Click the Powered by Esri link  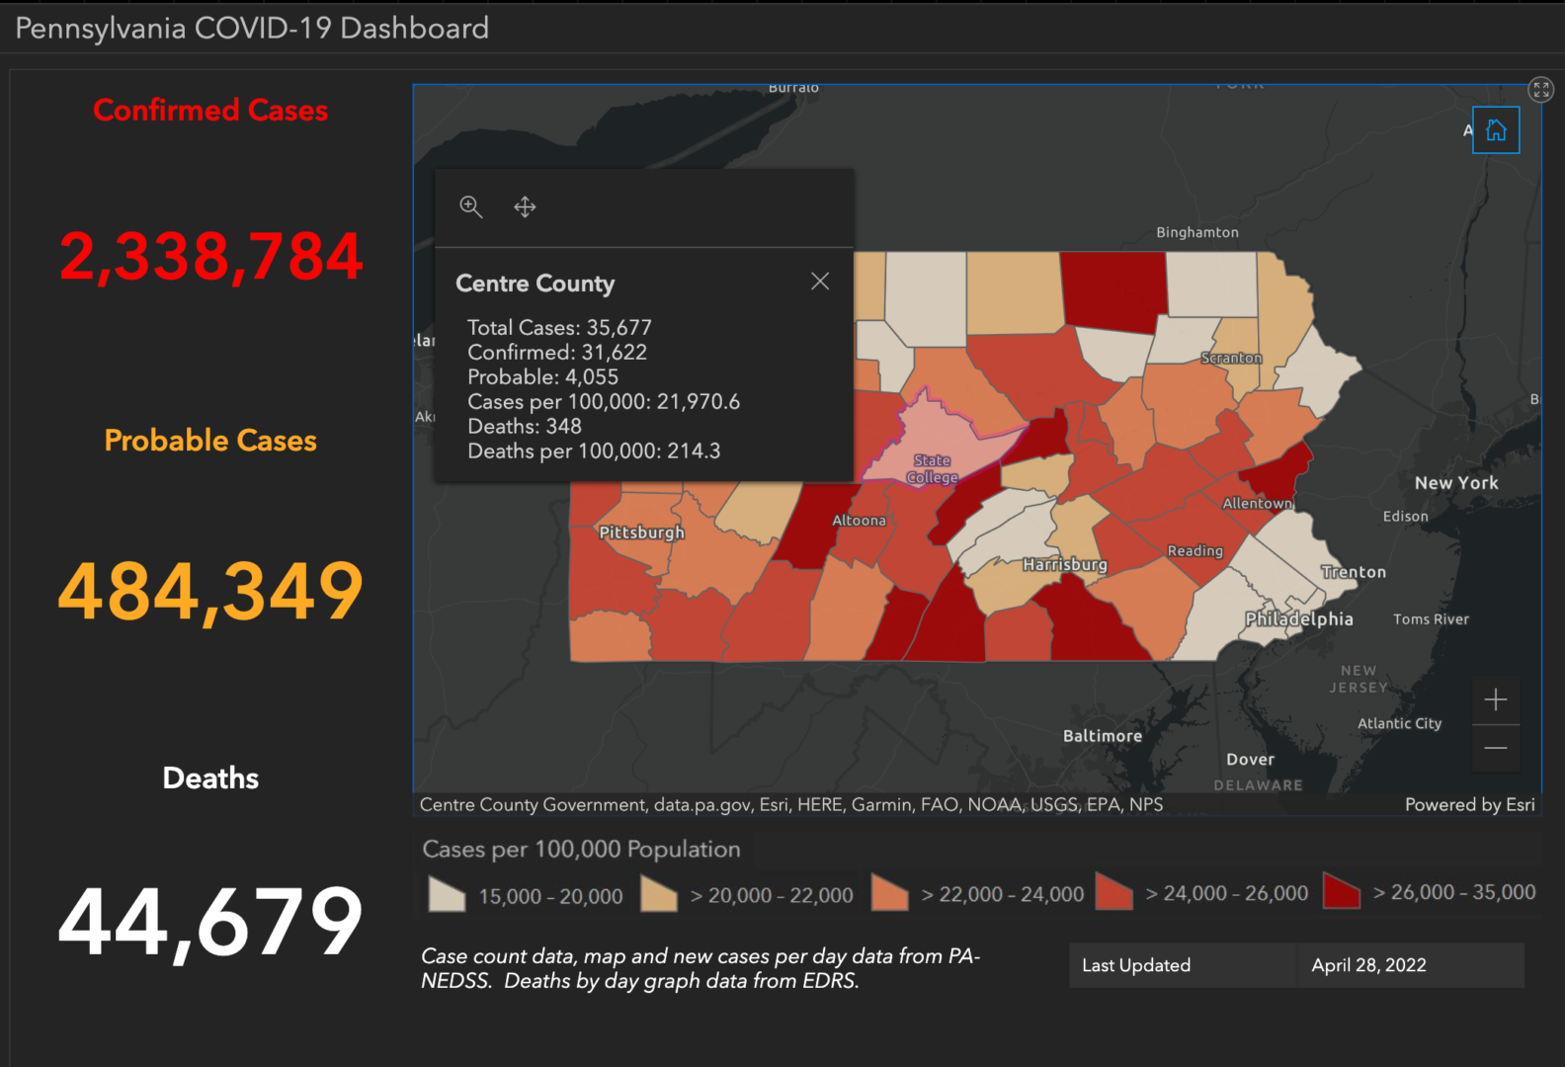[1470, 804]
